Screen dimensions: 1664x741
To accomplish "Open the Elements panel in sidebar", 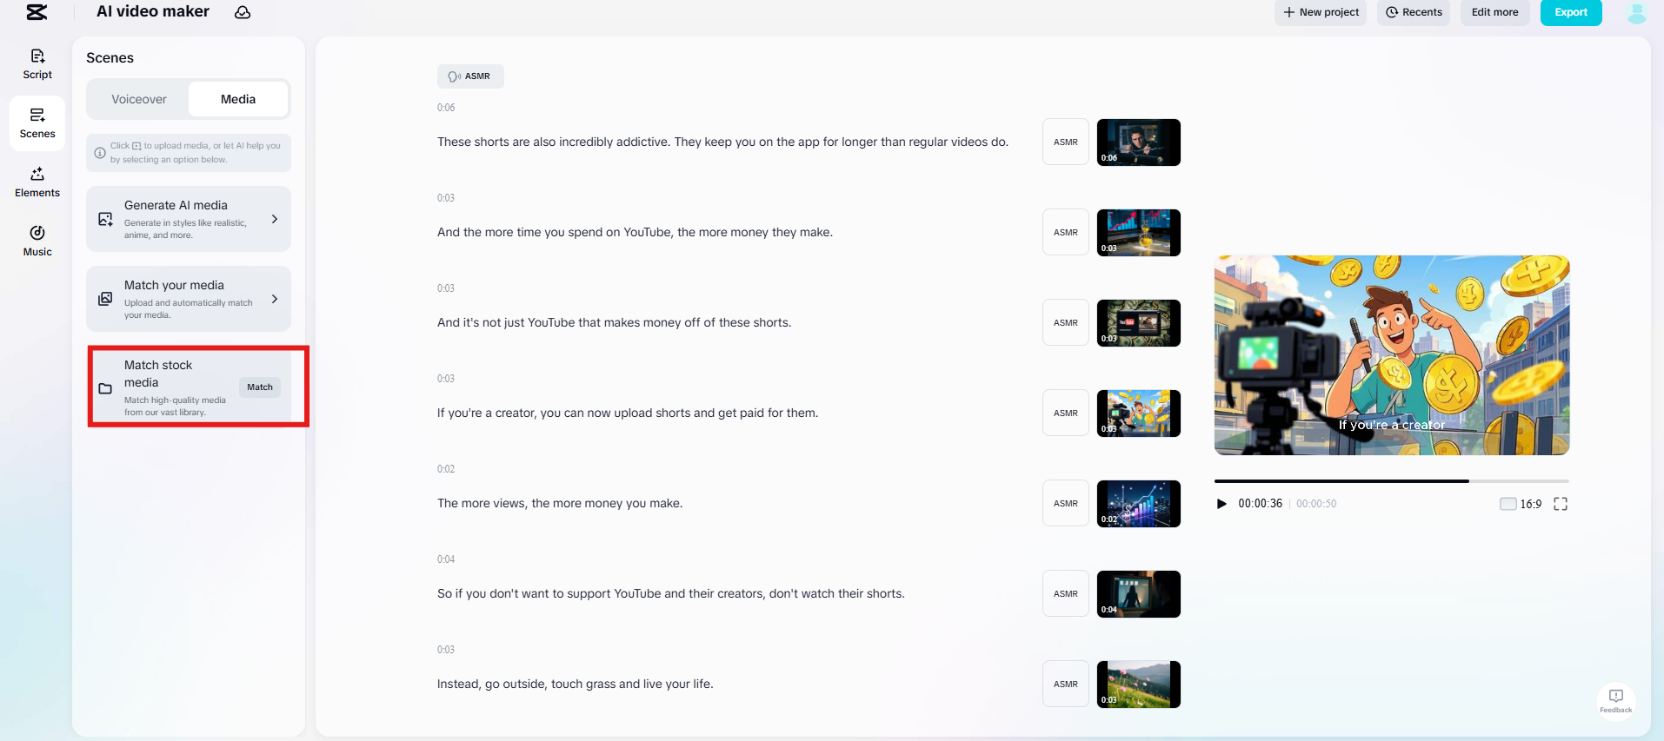I will pos(37,182).
